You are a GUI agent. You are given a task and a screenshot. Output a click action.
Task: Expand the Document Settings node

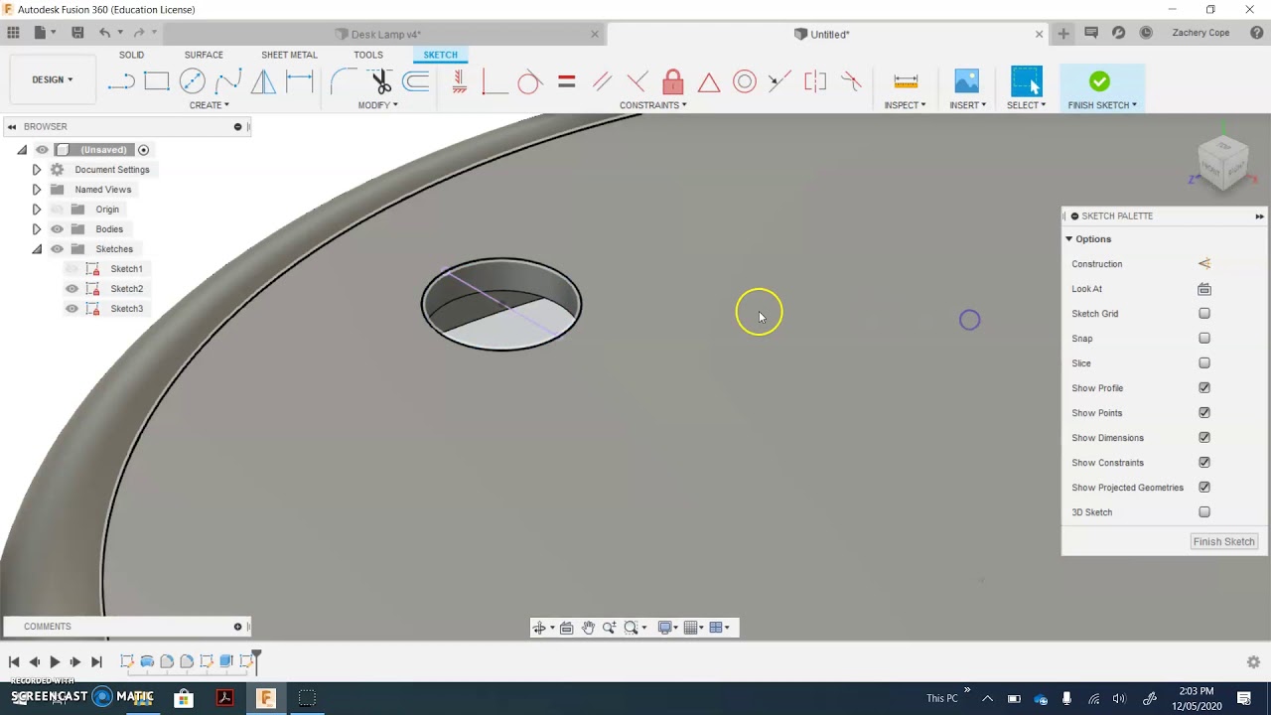point(37,170)
